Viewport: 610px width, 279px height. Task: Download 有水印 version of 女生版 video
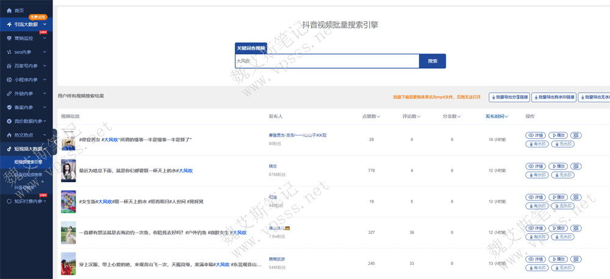(x=537, y=206)
